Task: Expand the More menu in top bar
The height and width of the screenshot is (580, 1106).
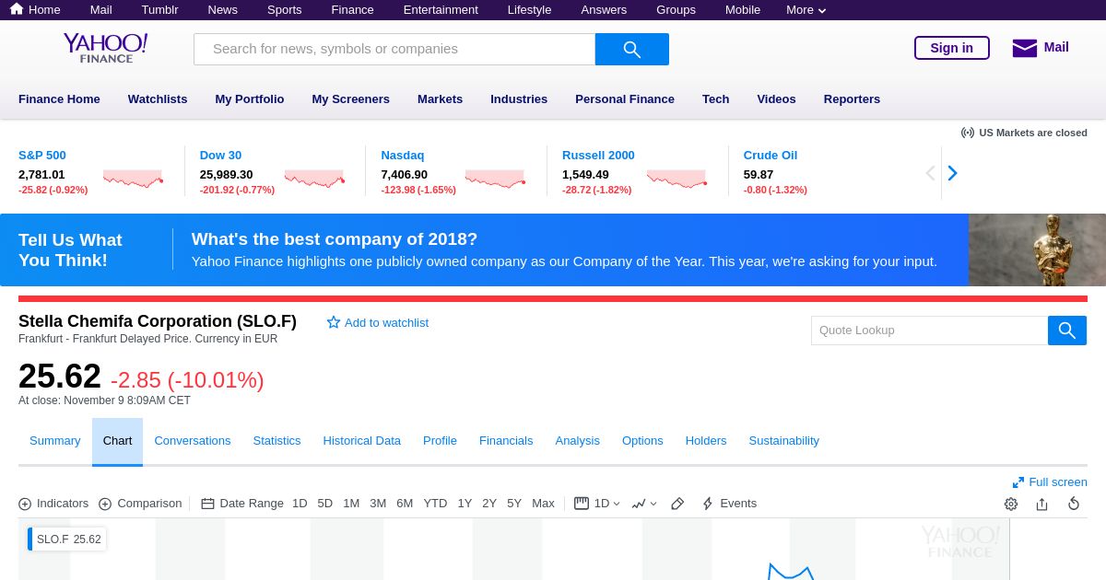Action: [x=806, y=9]
